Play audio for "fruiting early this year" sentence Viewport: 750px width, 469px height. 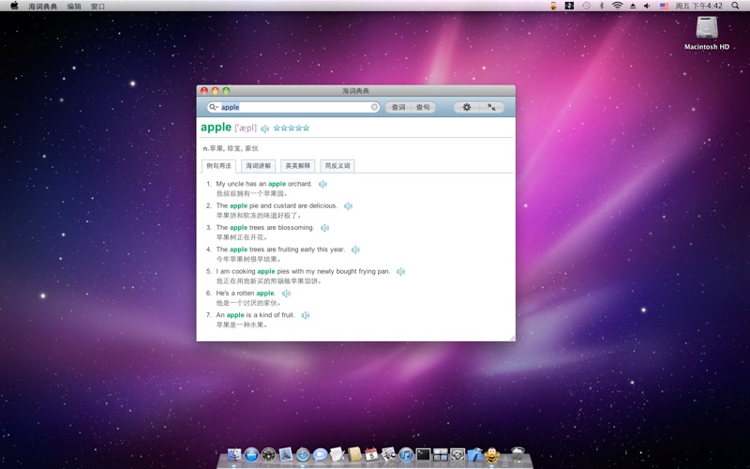(x=355, y=250)
